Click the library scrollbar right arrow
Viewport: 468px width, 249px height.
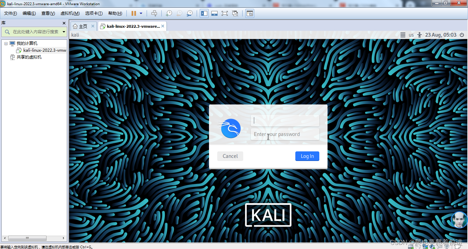[x=63, y=238]
